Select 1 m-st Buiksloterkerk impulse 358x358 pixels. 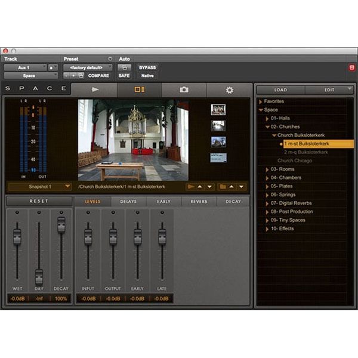pos(319,144)
